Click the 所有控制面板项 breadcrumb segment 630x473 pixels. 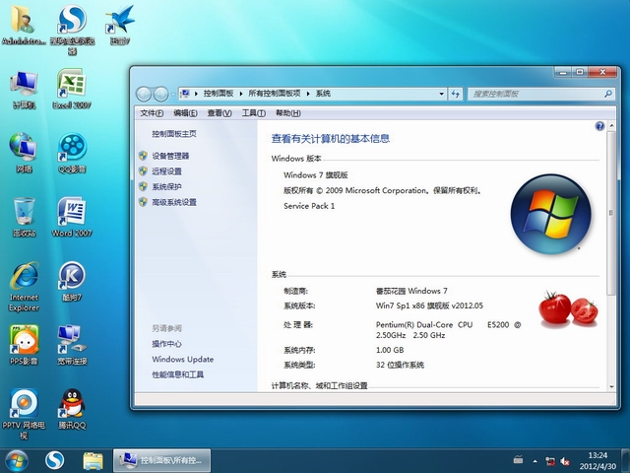[x=275, y=94]
